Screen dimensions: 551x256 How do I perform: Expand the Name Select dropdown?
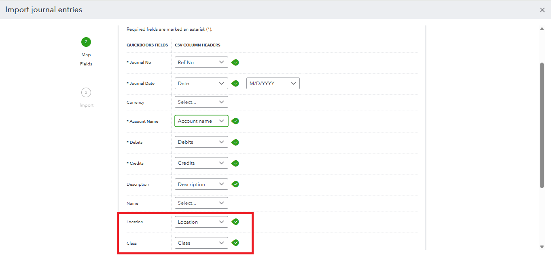pos(201,203)
